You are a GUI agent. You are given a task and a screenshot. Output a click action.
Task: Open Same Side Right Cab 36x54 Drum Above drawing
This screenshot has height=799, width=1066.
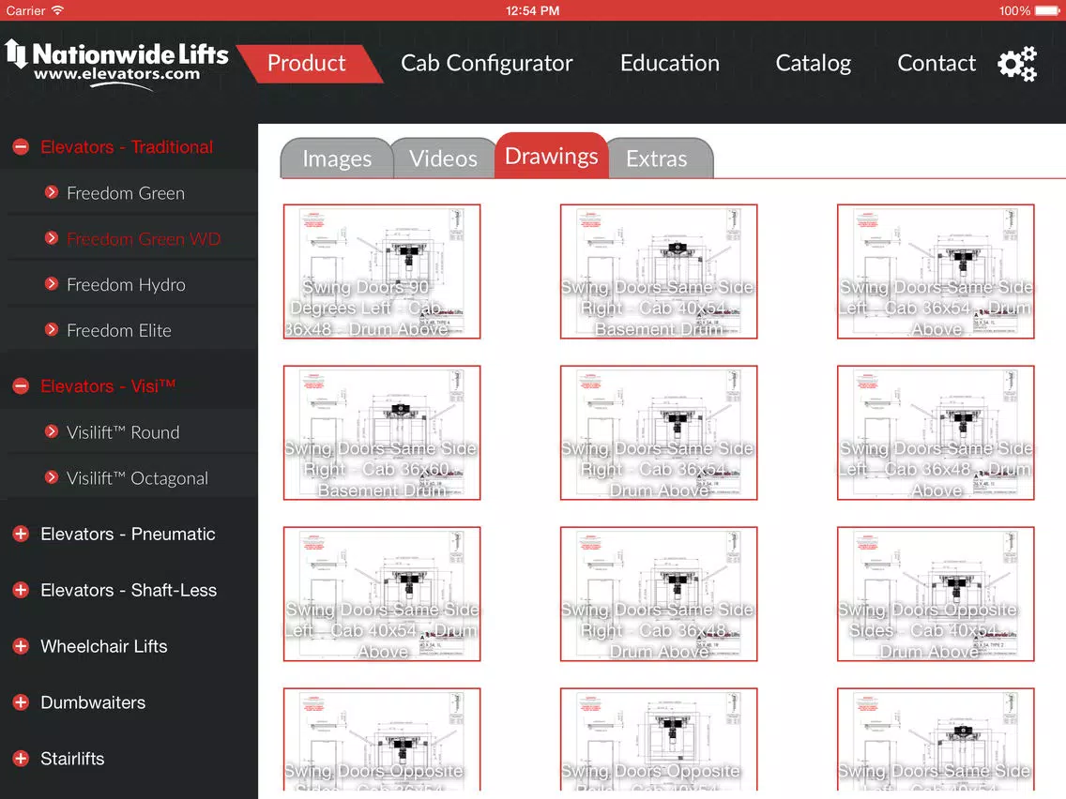click(659, 433)
